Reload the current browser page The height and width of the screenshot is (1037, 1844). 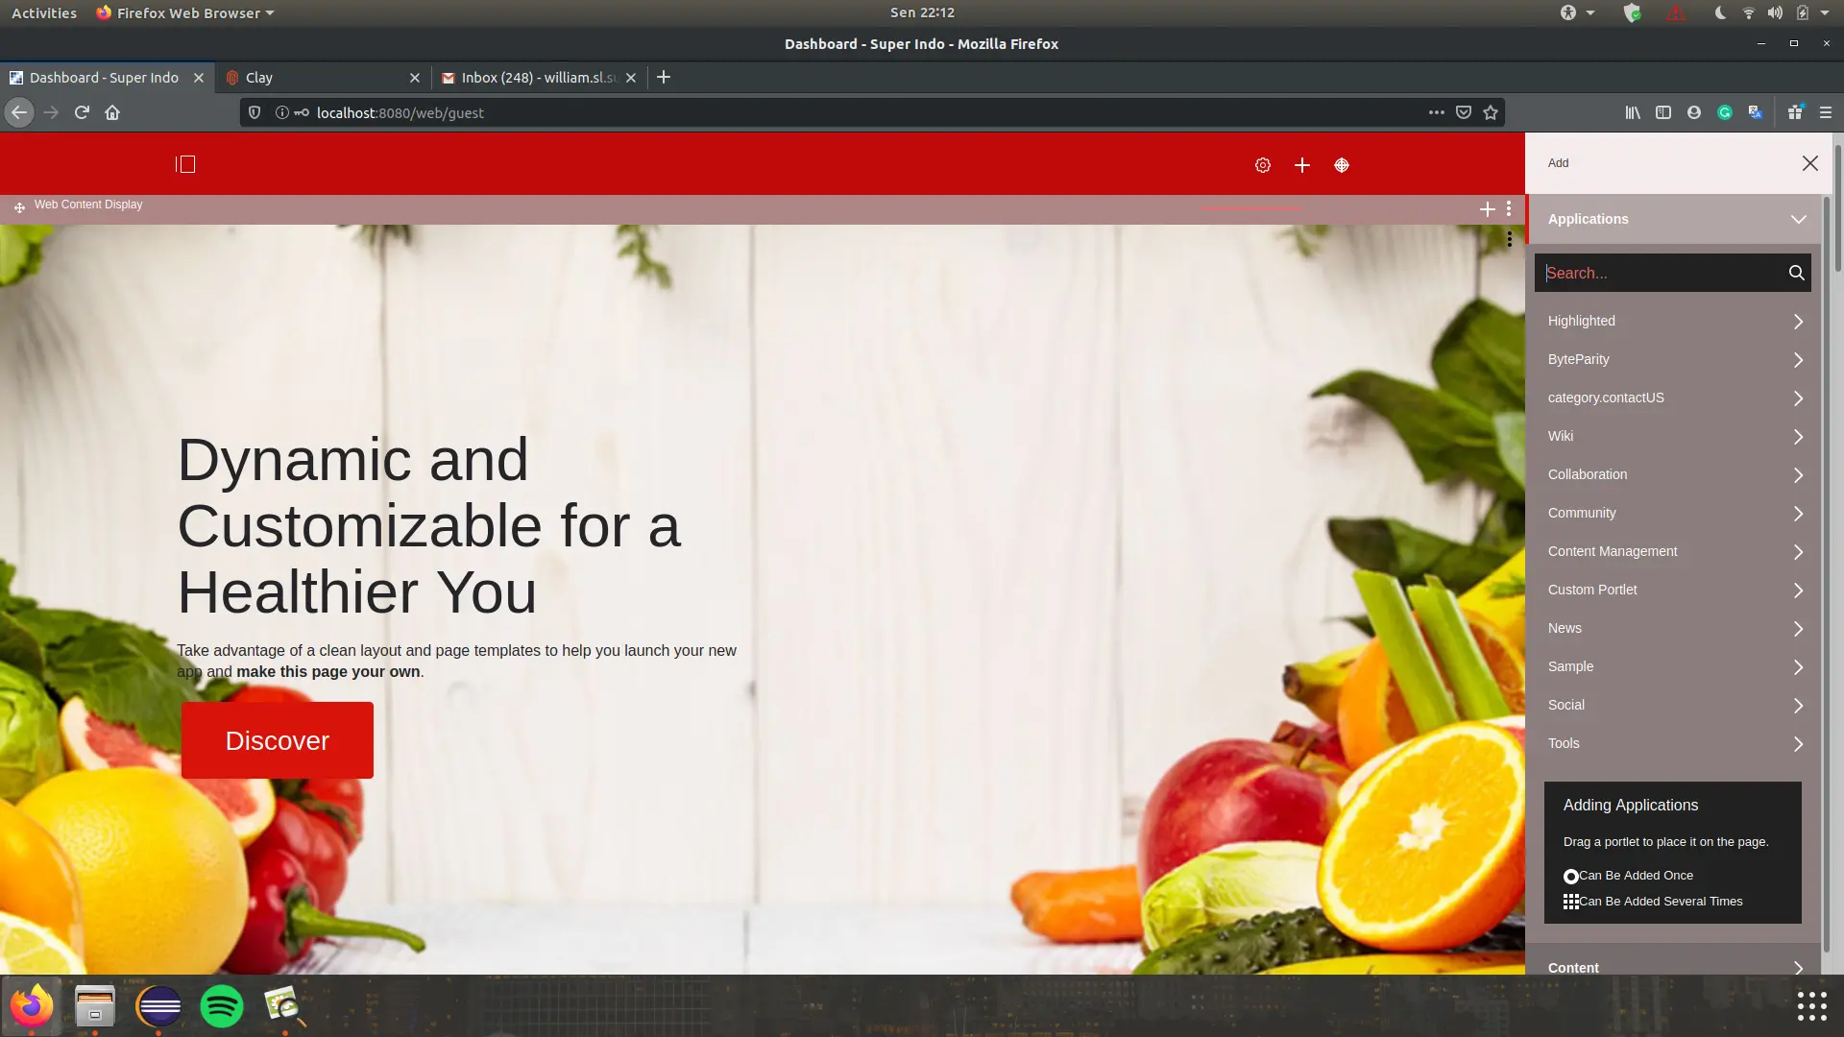82,112
